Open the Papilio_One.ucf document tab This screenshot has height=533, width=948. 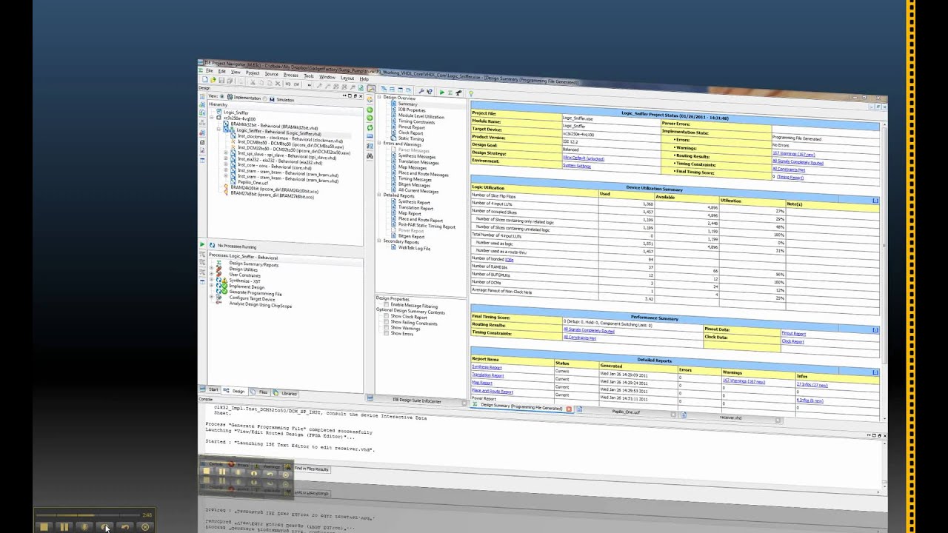click(x=626, y=412)
